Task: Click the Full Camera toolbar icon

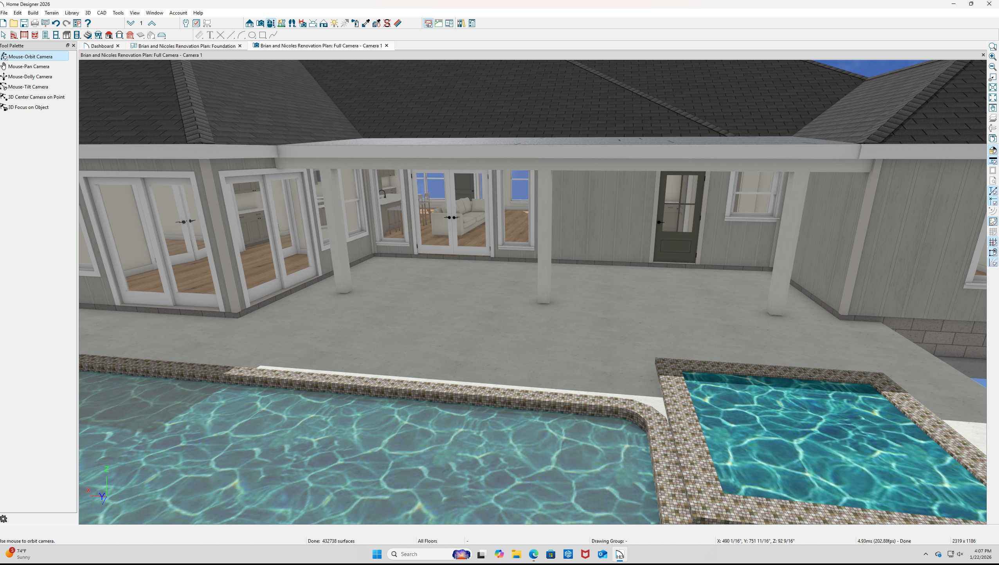Action: [x=260, y=23]
